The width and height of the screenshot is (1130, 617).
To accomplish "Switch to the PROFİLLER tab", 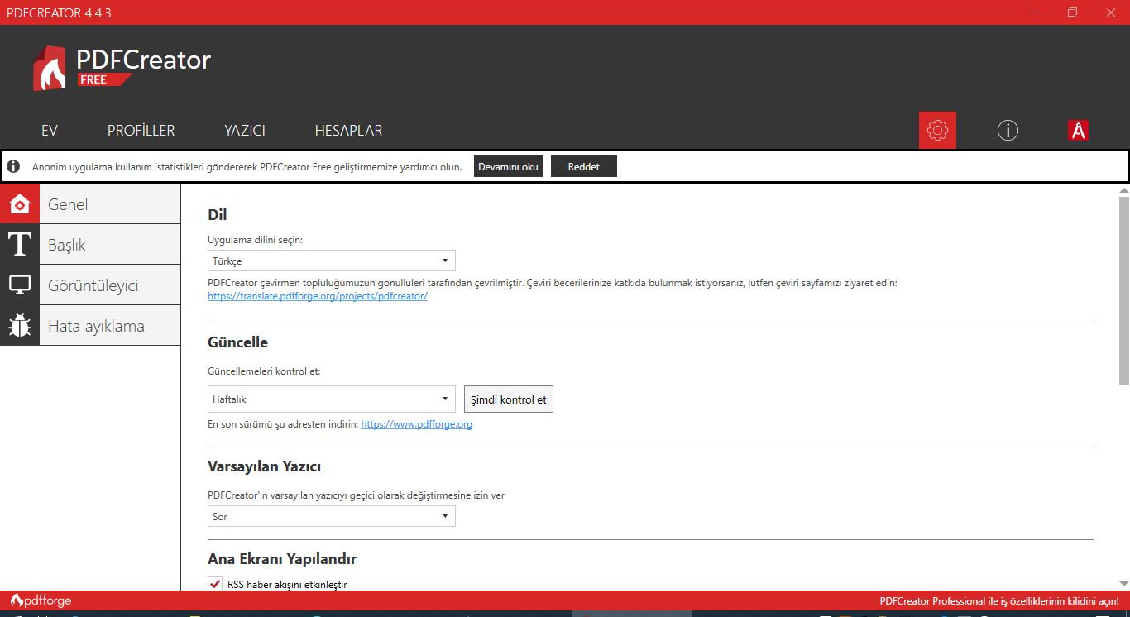I will [141, 131].
